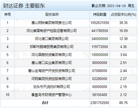Viewport: 138px width, 108px height.
Task: Click the title 财达证券 主要股东
Action: [x=24, y=6]
